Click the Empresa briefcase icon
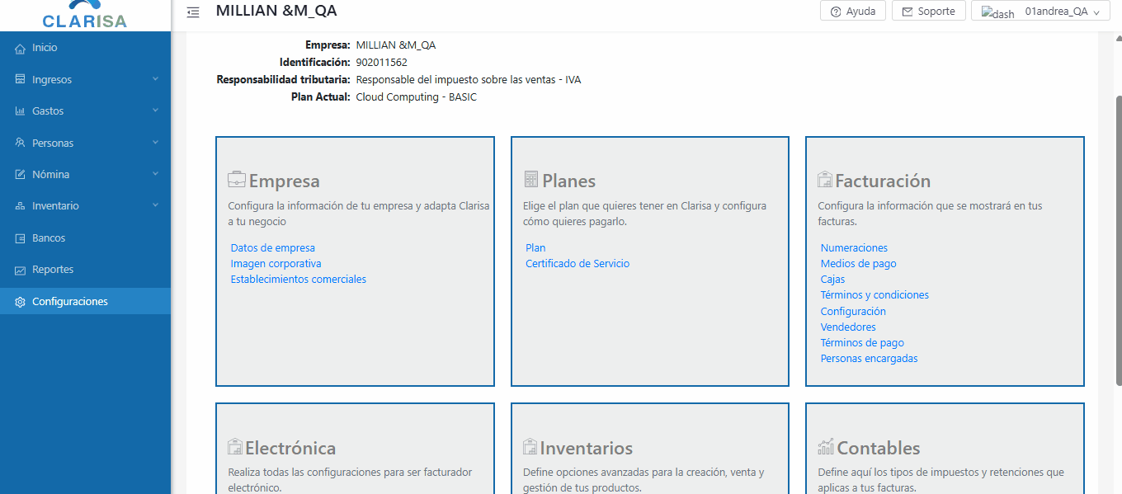The height and width of the screenshot is (494, 1122). [237, 180]
